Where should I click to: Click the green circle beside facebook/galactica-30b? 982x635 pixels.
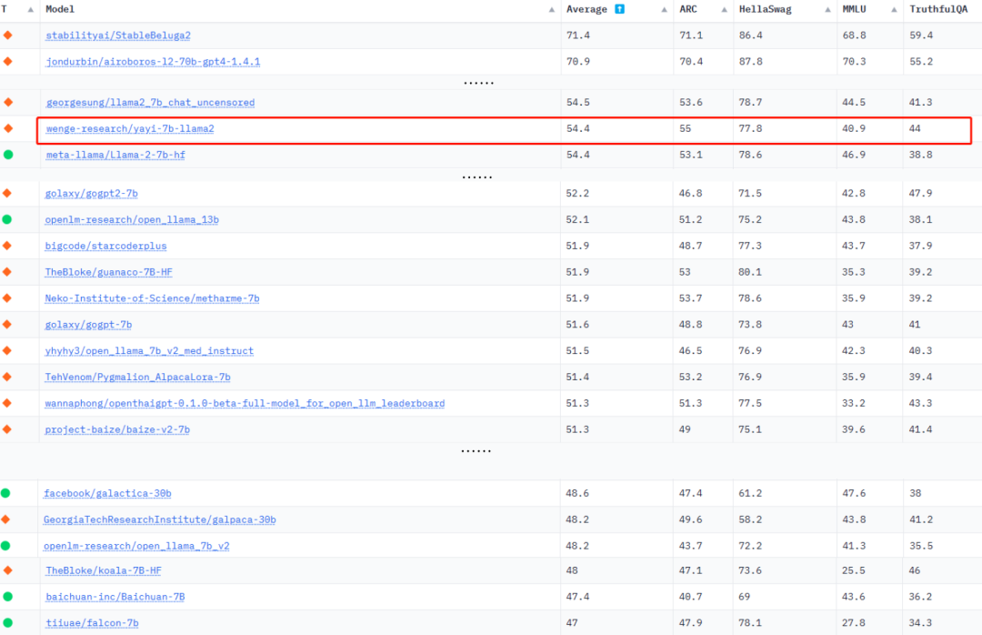(x=5, y=493)
